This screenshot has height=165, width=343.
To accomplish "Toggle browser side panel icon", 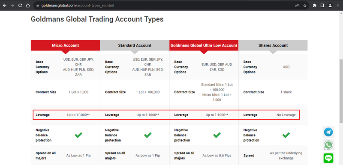I will (322, 6).
